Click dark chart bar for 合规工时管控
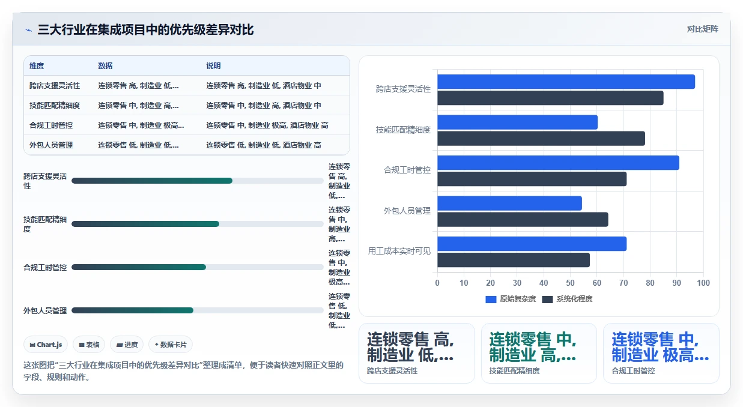This screenshot has height=407, width=743. point(532,179)
